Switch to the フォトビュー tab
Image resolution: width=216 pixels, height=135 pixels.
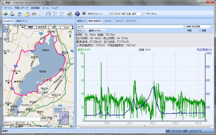pos(108,21)
